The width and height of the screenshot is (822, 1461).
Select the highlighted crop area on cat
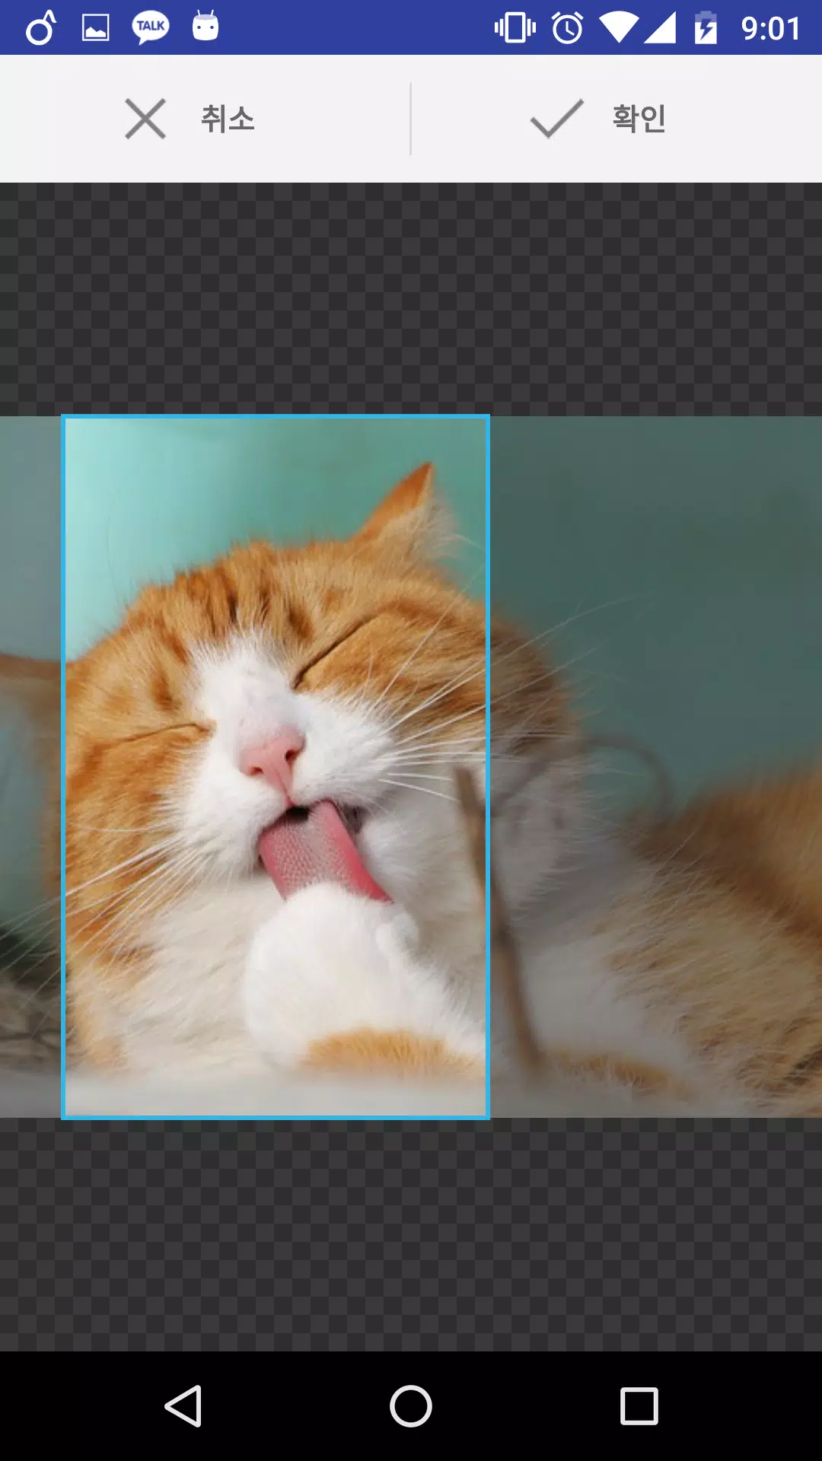(x=276, y=767)
